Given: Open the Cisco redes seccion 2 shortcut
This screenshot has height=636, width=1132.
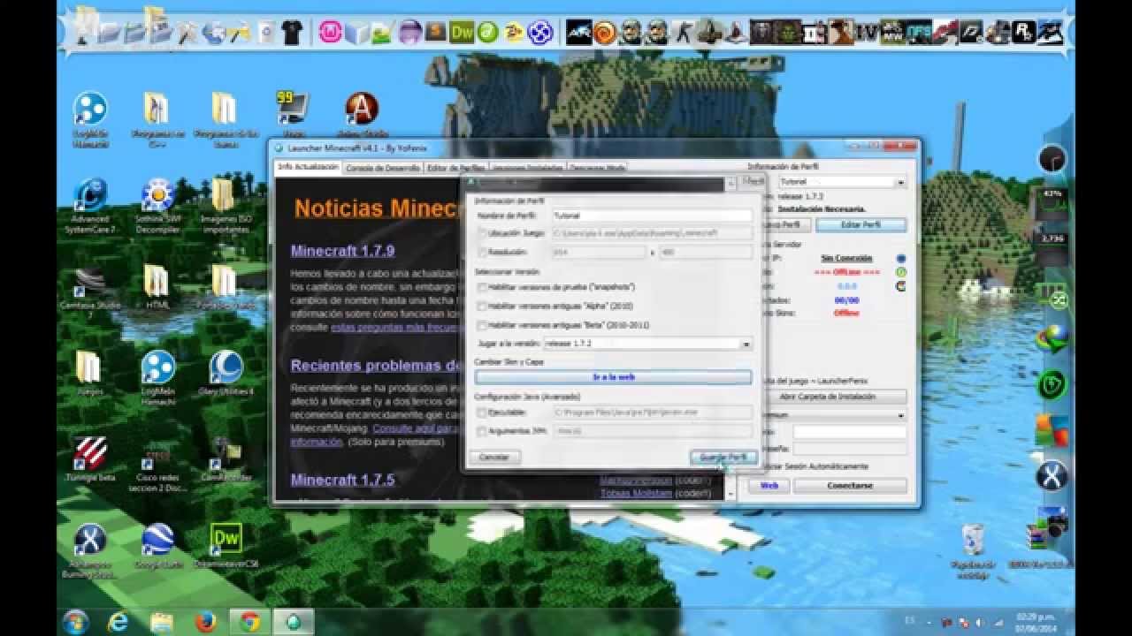Looking at the screenshot, I should point(157,464).
